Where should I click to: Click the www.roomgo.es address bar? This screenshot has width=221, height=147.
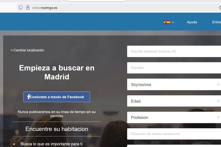point(118,7)
